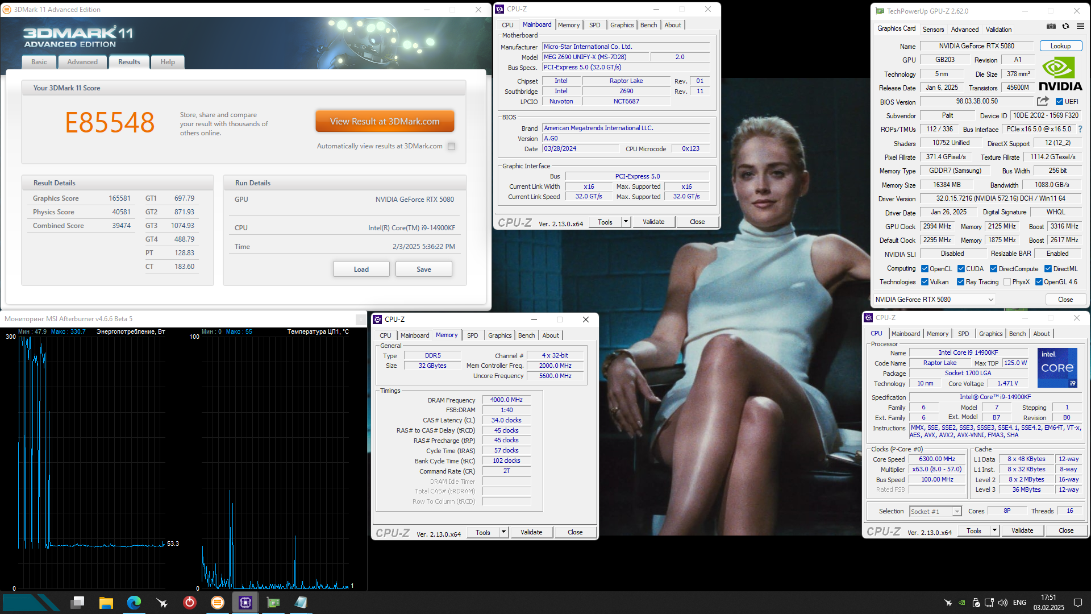Image resolution: width=1091 pixels, height=614 pixels.
Task: Click the Graphics Score value 165581
Action: tap(119, 198)
